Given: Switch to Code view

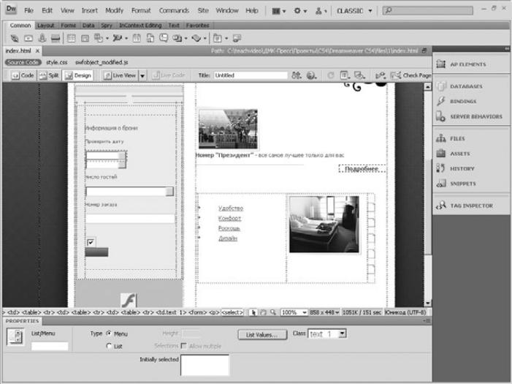Looking at the screenshot, I should pyautogui.click(x=23, y=75).
